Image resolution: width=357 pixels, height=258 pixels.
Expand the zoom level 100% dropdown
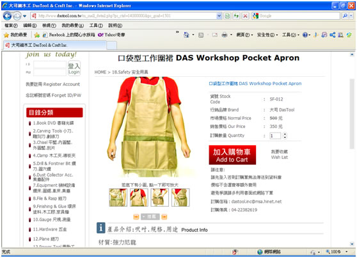(x=347, y=252)
